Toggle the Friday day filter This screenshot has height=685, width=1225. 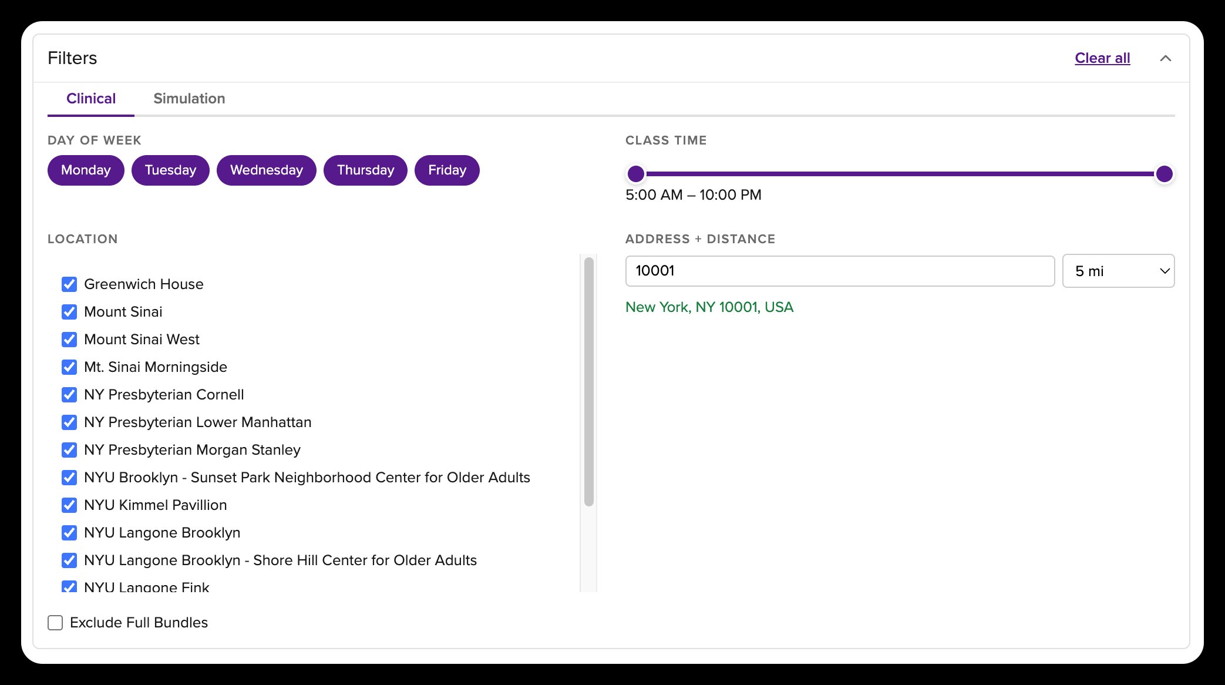(x=447, y=170)
